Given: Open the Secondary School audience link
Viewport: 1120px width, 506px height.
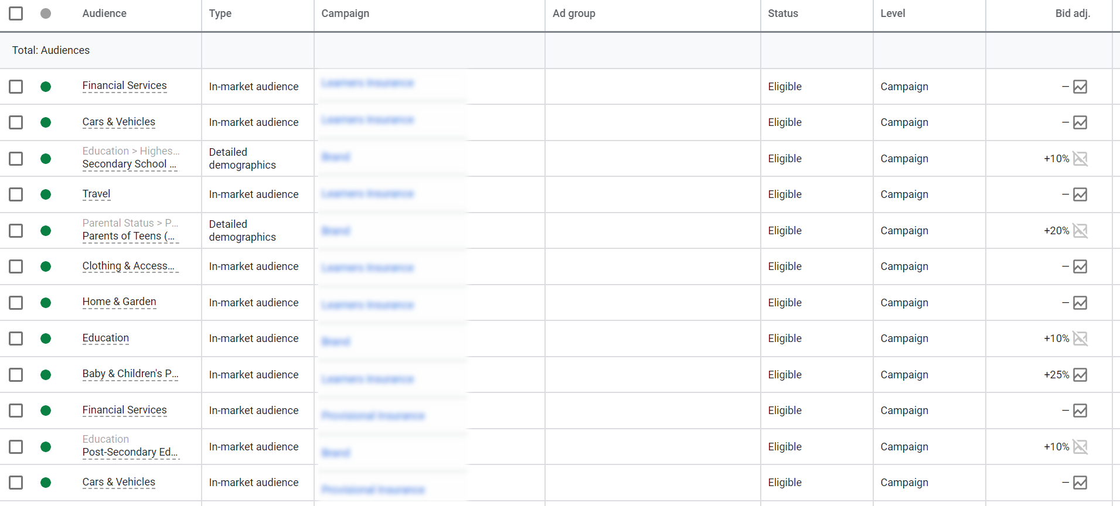Looking at the screenshot, I should coord(129,165).
